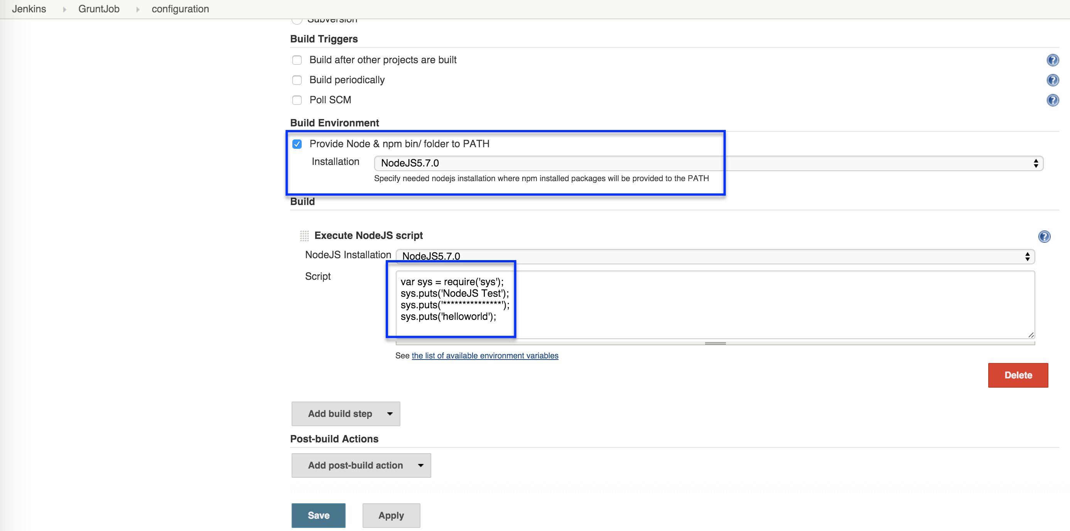Uncheck Provide Node & npm bin/ folder
The width and height of the screenshot is (1070, 531).
click(x=297, y=144)
